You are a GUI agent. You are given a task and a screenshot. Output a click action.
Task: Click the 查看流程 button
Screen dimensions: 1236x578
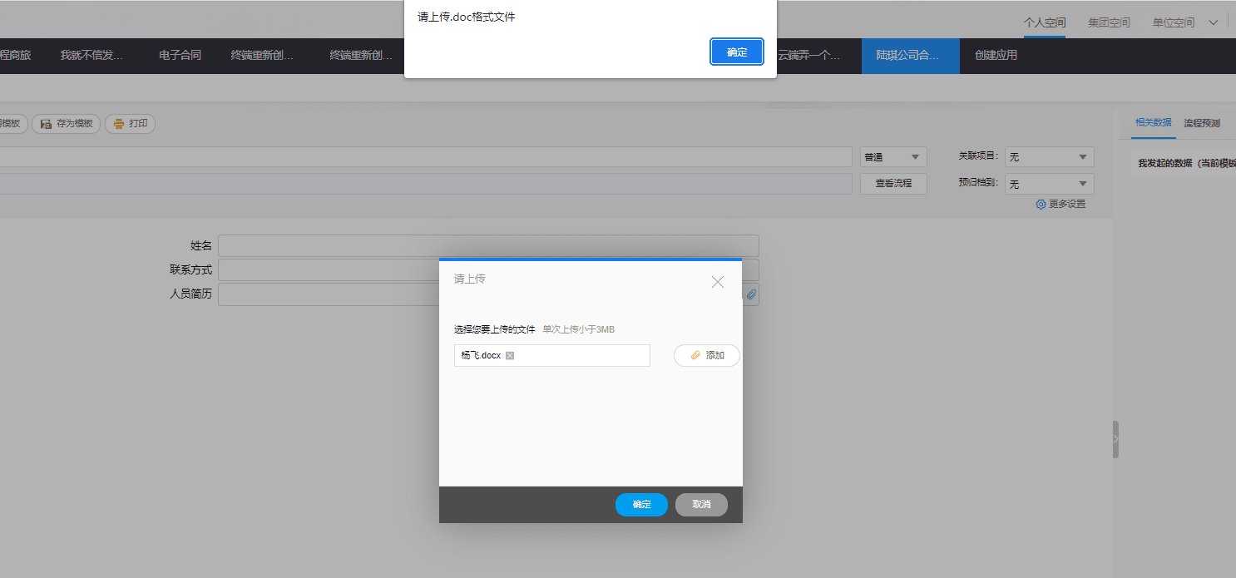click(893, 184)
